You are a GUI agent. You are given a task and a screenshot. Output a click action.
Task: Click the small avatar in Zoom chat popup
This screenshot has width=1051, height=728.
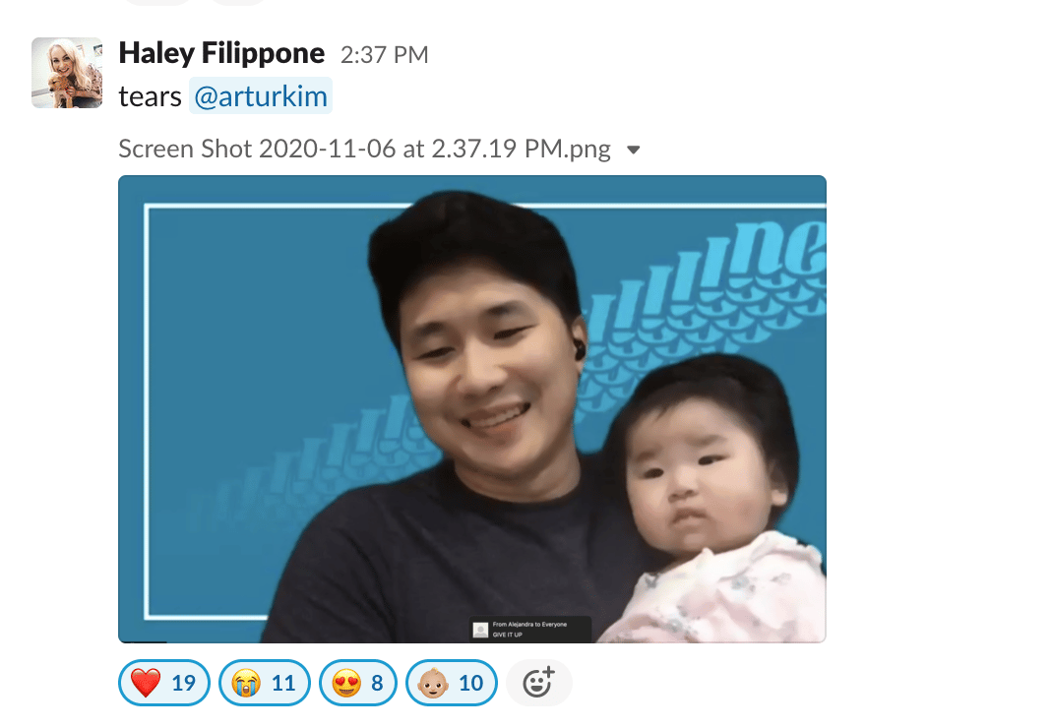(x=480, y=631)
